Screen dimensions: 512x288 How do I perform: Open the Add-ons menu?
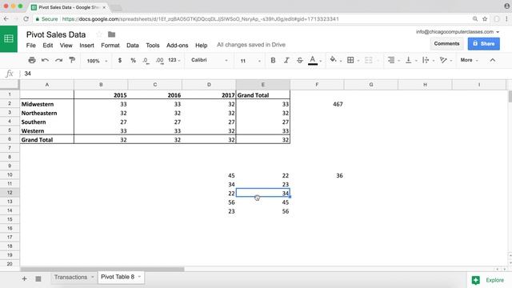pos(178,46)
